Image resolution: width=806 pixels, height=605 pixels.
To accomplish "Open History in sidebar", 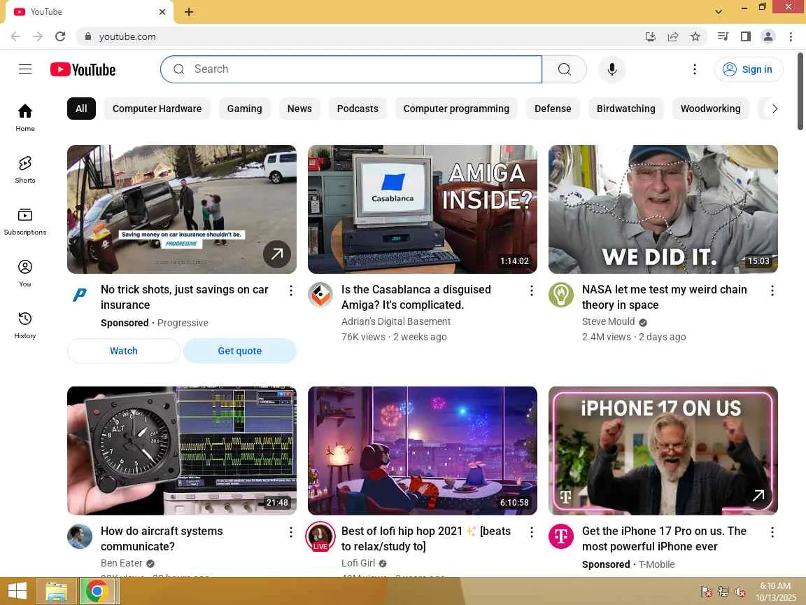I will click(25, 326).
